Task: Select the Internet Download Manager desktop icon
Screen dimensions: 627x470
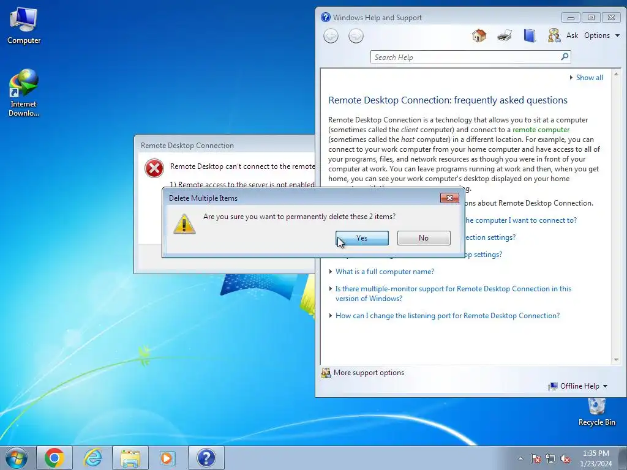Action: (24, 93)
